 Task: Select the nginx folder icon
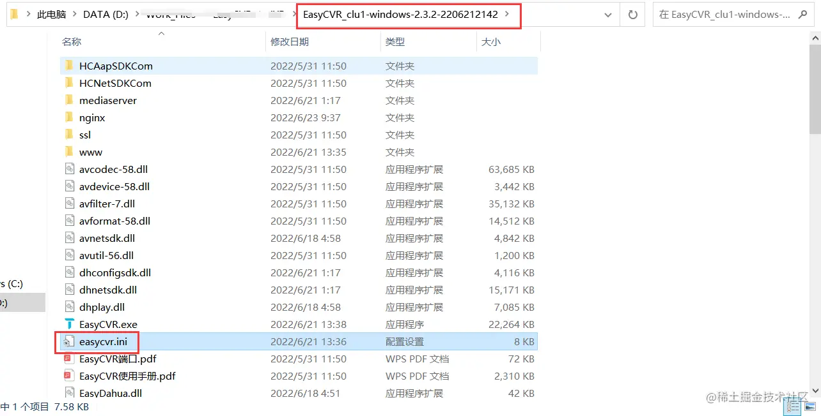point(69,117)
